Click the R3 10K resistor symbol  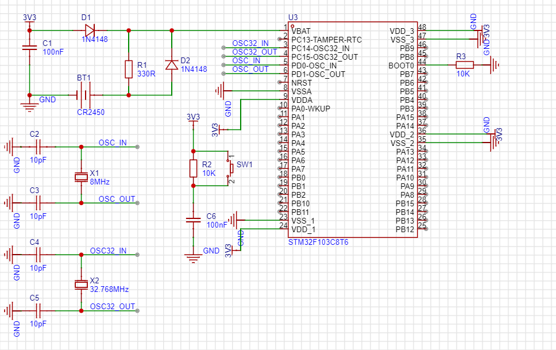(465, 64)
